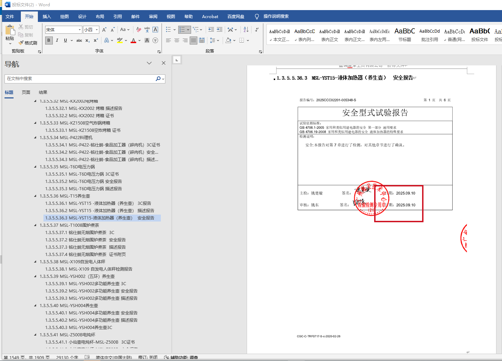This screenshot has height=361, width=502.
Task: Collapse the 1.3.5.5.36 MSL-T15养生壶 heading
Action: point(35,196)
